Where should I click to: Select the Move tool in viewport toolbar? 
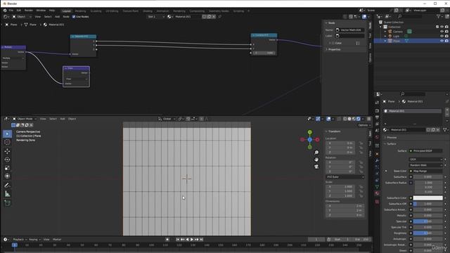pyautogui.click(x=7, y=151)
